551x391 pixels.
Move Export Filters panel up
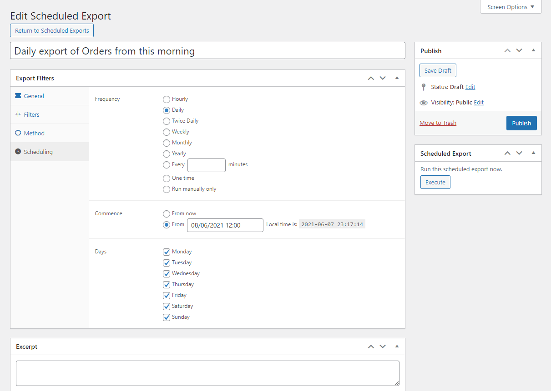click(371, 78)
